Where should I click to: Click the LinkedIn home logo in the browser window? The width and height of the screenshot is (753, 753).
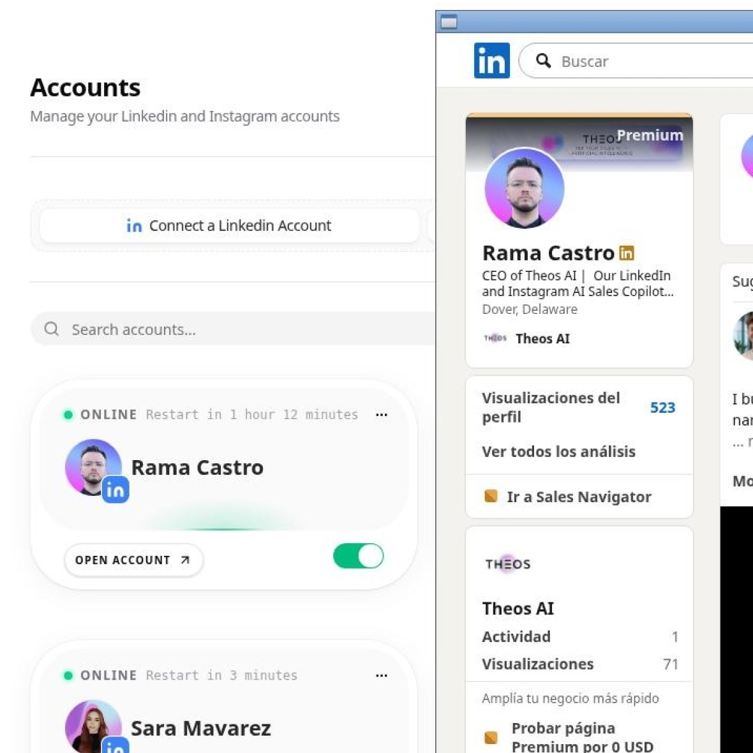click(492, 61)
